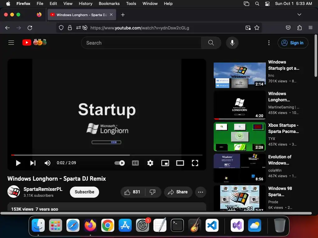Viewport: 318px width, 238px height.
Task: Open Firefox application hamburger menu
Action: 311,28
